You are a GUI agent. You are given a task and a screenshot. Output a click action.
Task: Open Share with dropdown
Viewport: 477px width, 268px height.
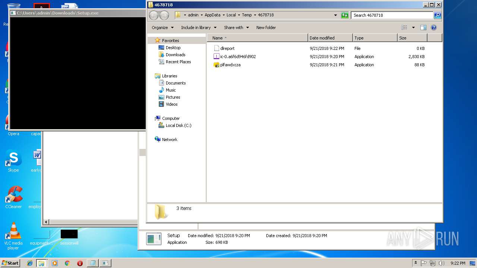[x=236, y=28]
